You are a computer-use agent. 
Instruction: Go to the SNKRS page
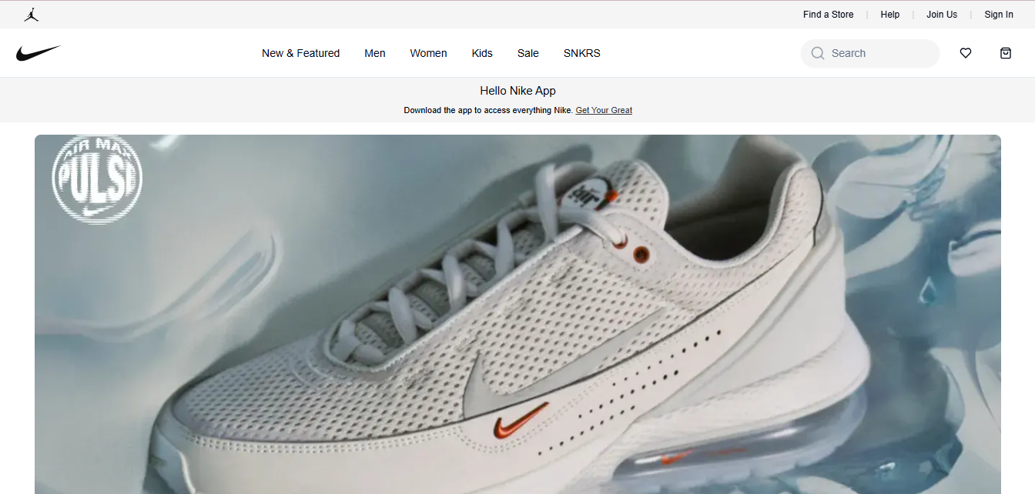click(581, 53)
